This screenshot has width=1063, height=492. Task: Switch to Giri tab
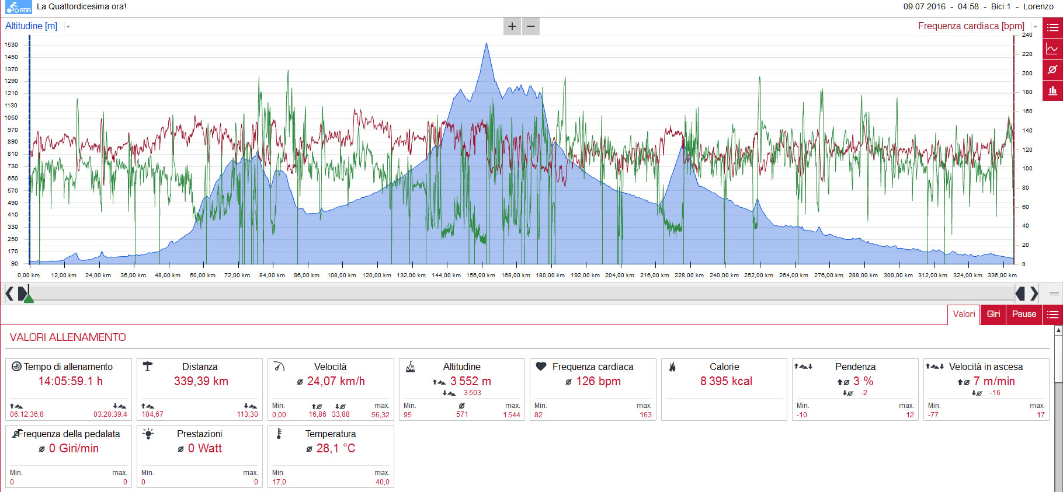(x=993, y=314)
